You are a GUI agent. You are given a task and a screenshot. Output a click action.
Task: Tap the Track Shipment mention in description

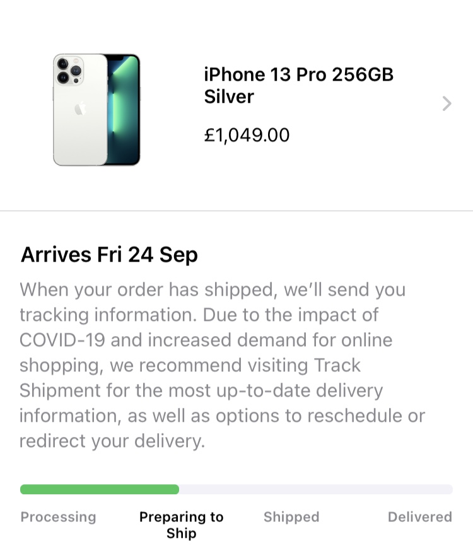point(201,378)
